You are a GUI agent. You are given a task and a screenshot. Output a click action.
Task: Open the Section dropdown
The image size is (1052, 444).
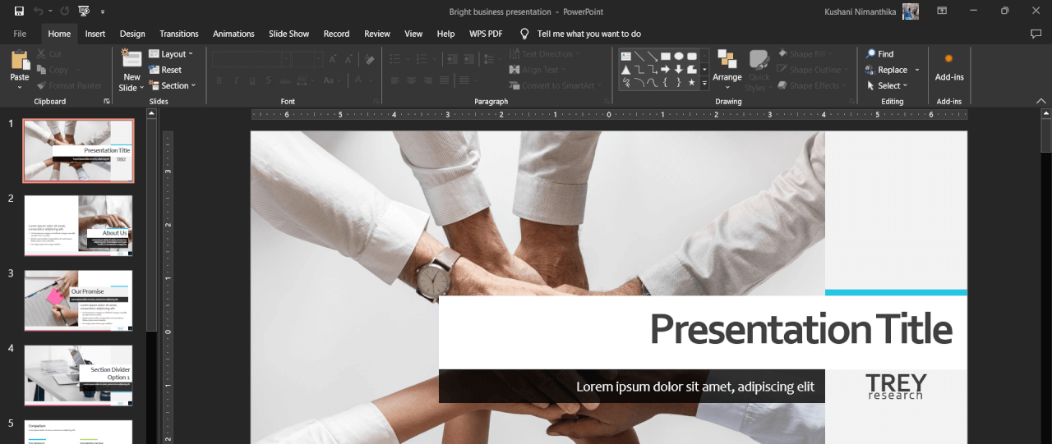tap(173, 85)
